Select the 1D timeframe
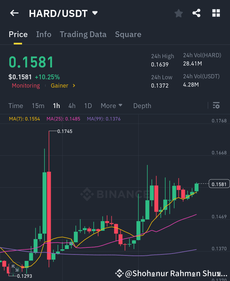Screen dimensions: 230x281 (x=87, y=105)
